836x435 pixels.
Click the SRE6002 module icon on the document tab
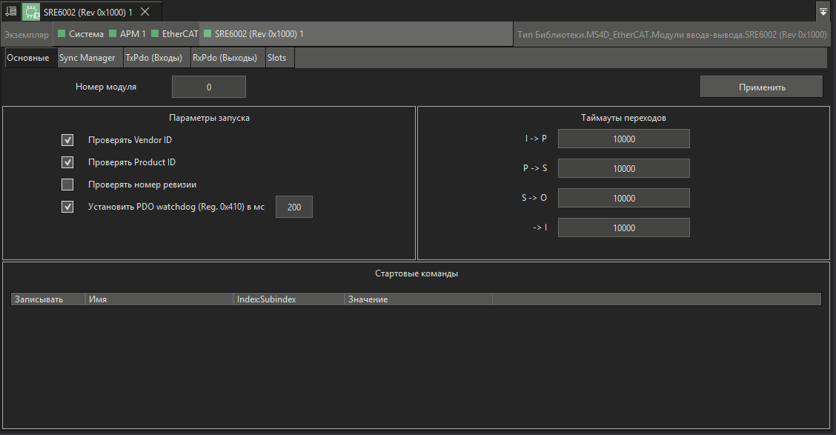click(31, 12)
